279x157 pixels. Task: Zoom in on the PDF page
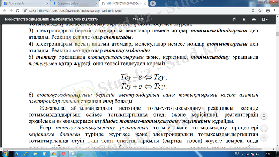pyautogui.click(x=264, y=128)
